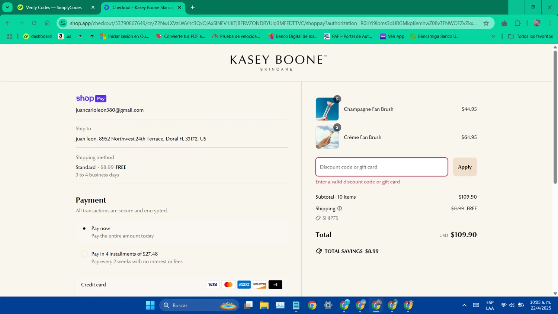
Task: Click the address bar URL
Action: pos(273,23)
